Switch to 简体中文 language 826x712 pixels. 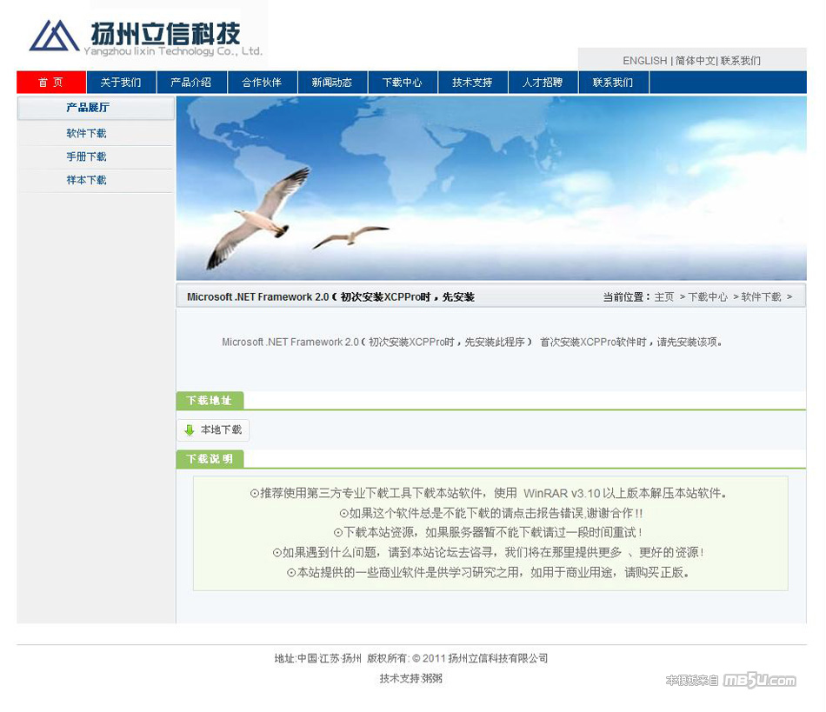click(695, 61)
